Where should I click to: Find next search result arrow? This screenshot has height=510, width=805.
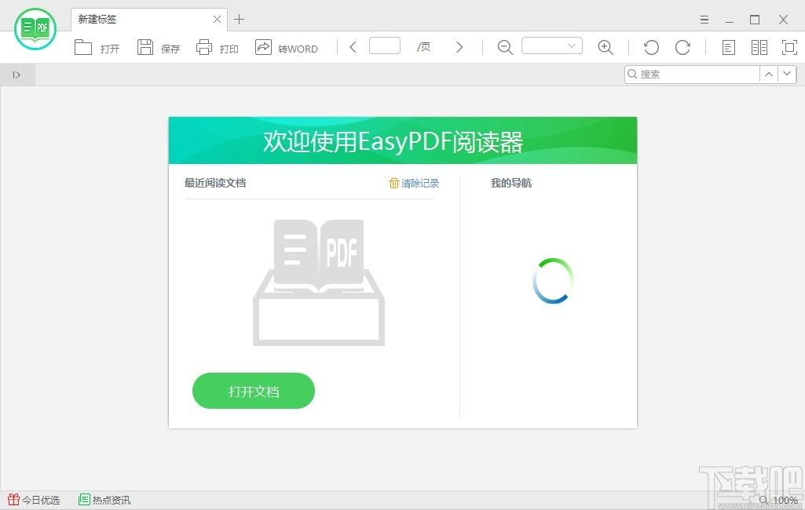point(787,75)
